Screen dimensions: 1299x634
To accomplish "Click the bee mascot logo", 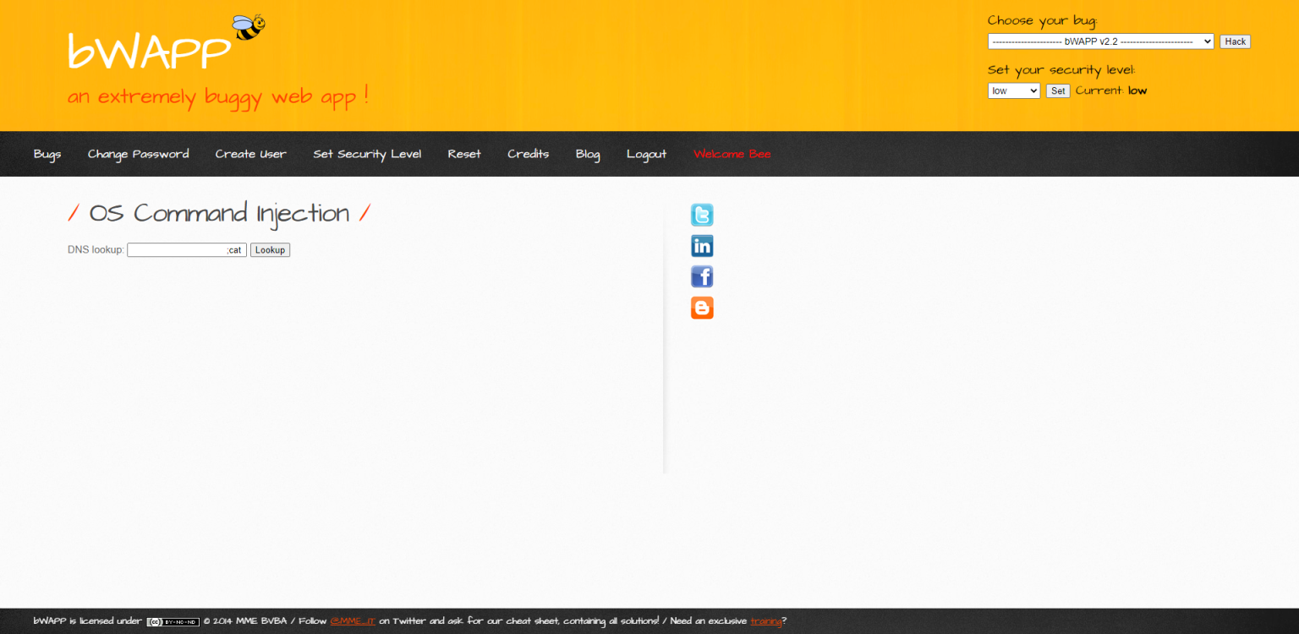I will point(249,26).
